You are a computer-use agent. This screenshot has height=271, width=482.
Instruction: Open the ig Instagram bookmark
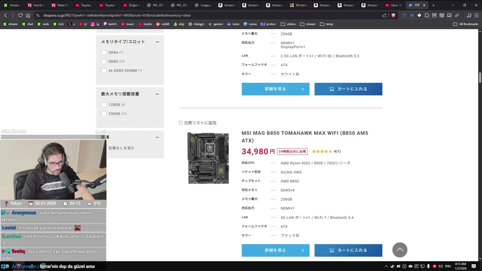tap(95, 24)
